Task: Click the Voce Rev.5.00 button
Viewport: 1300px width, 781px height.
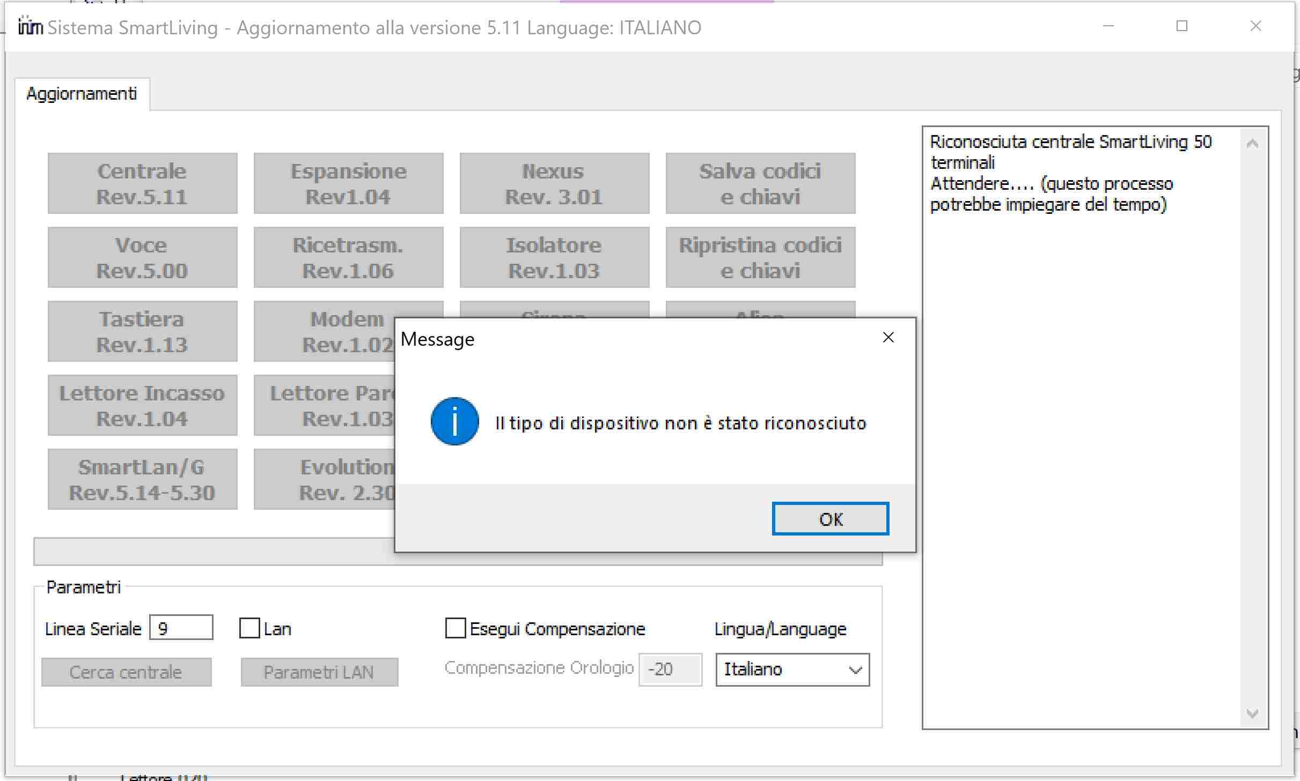Action: (142, 257)
